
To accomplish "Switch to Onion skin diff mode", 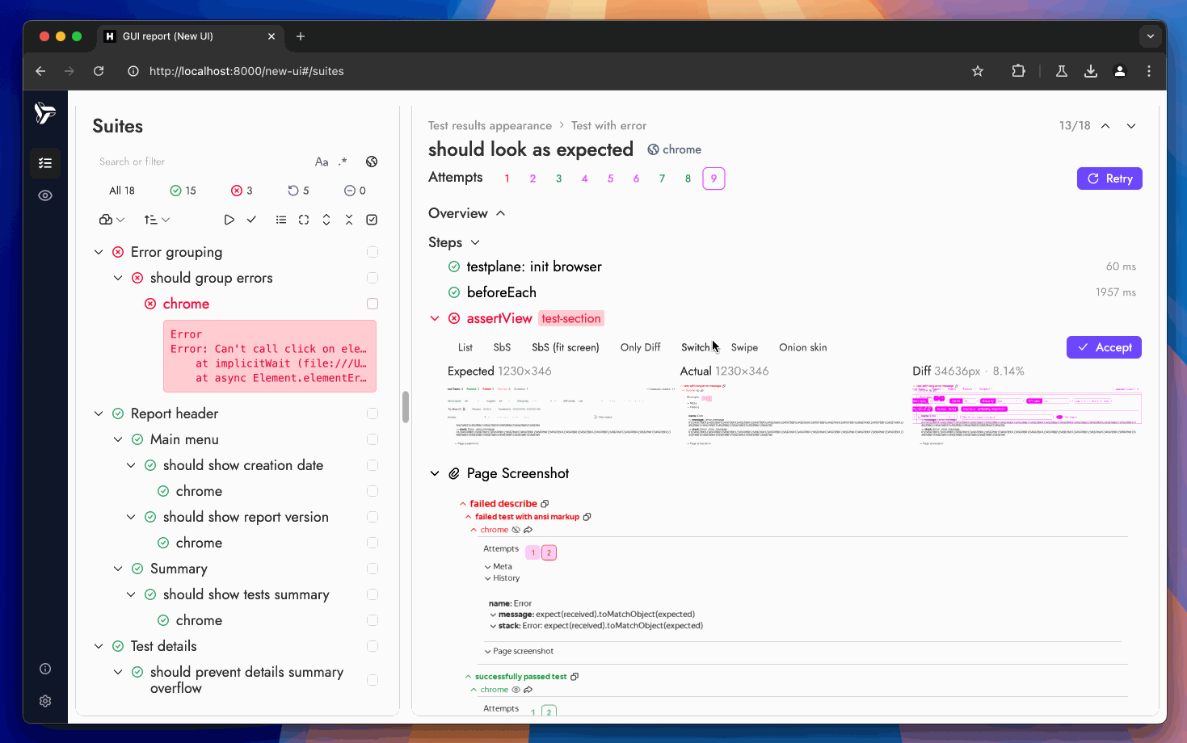I will coord(802,347).
